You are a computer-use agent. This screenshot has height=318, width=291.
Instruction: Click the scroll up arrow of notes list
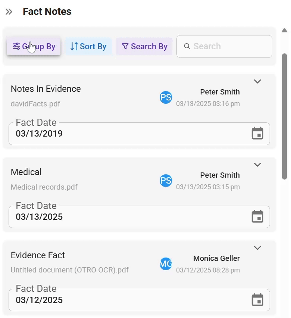point(284,31)
